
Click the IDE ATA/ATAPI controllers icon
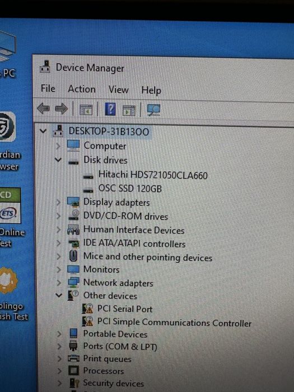click(x=74, y=243)
